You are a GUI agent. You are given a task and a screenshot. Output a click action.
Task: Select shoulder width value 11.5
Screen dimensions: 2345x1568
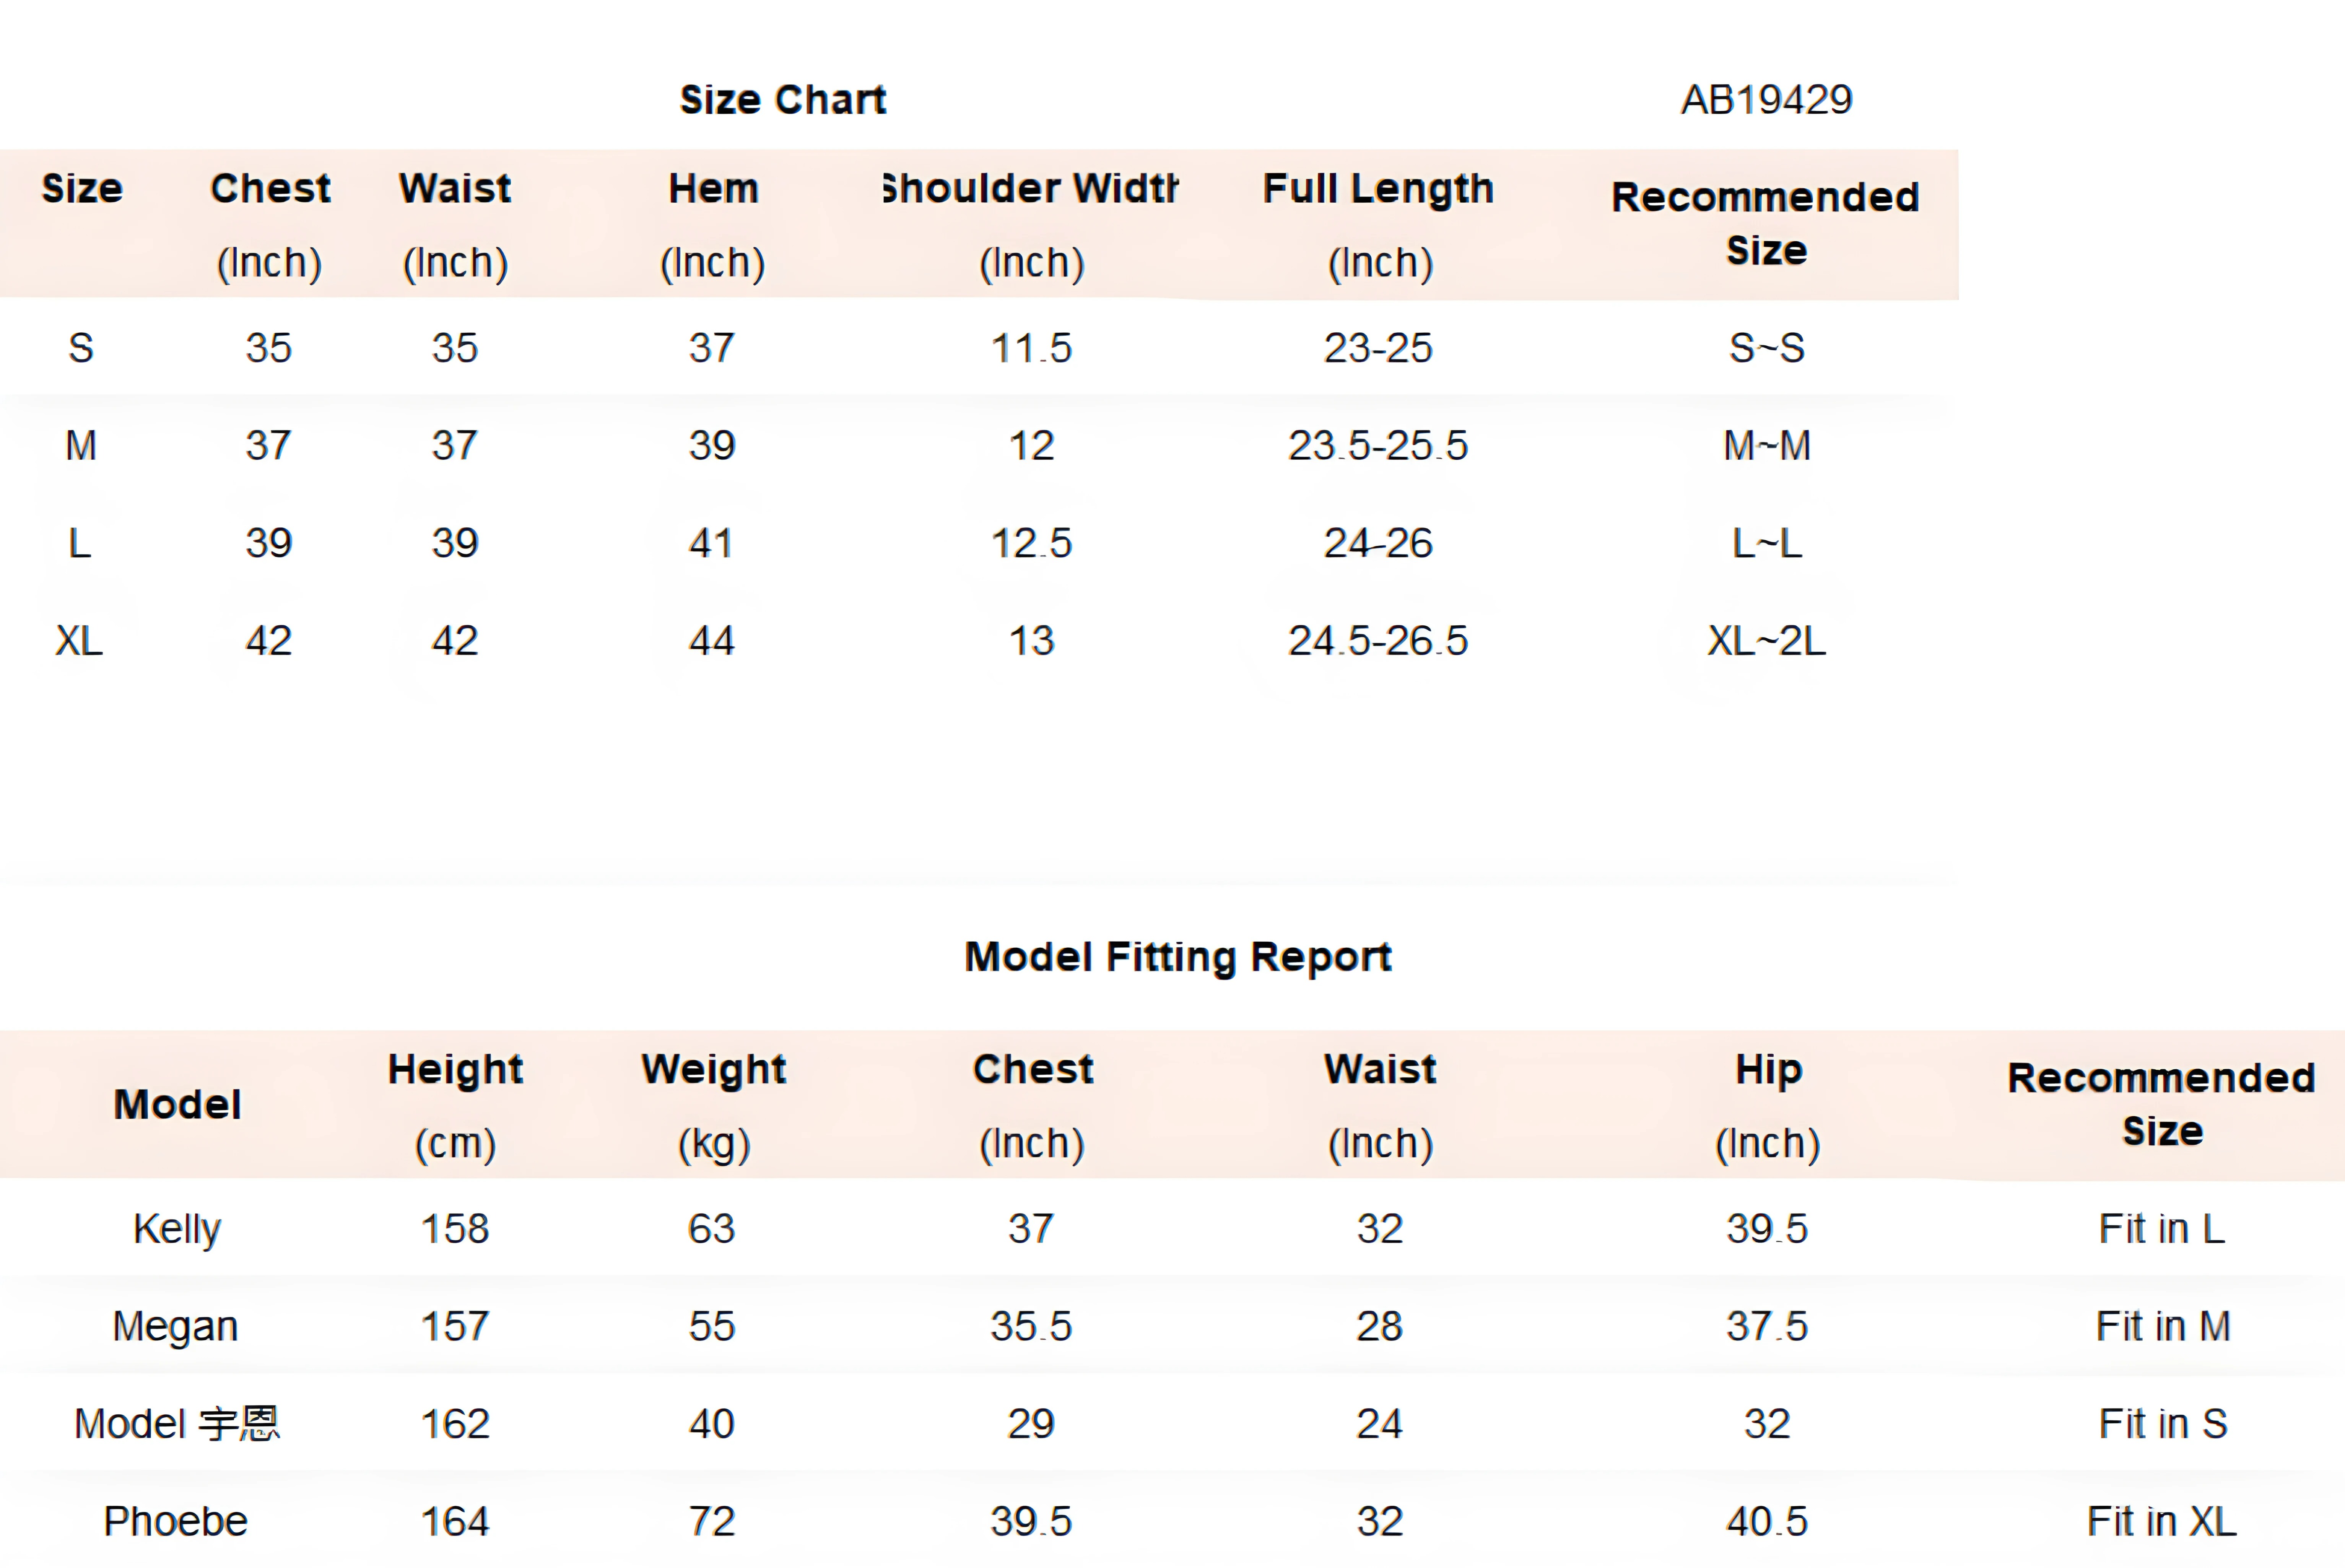[x=1031, y=348]
